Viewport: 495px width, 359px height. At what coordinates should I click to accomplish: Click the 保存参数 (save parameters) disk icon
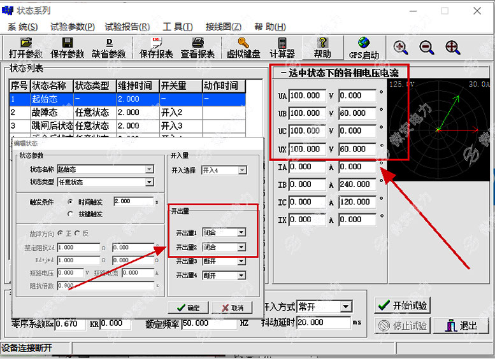(67, 43)
